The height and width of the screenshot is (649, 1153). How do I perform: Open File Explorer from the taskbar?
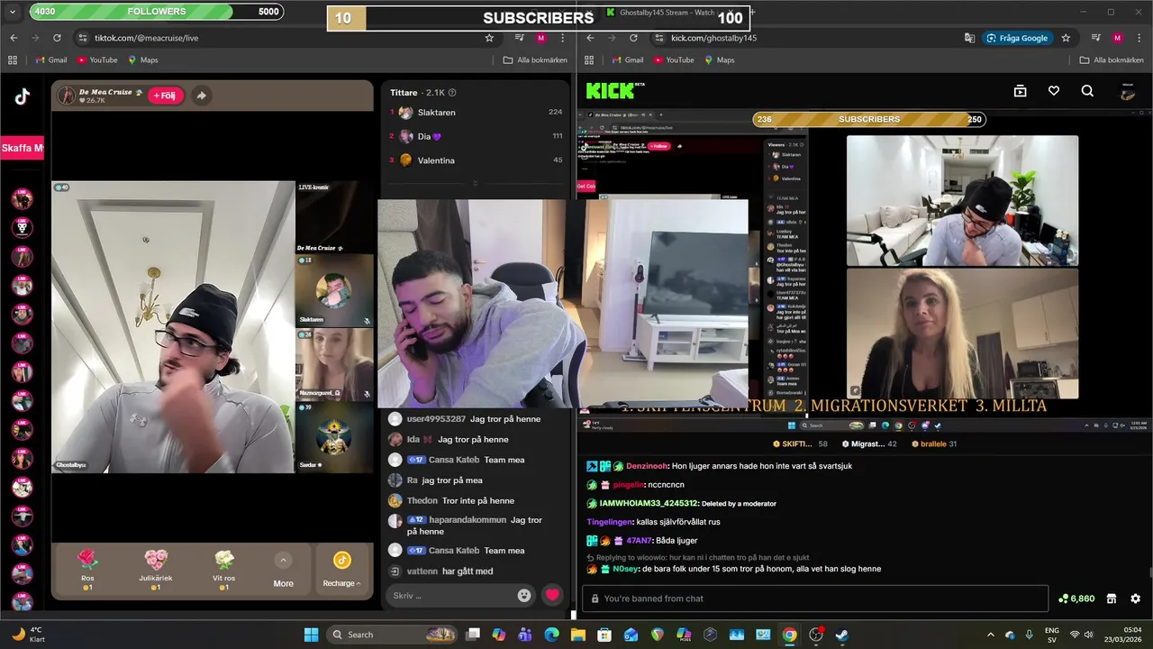[578, 635]
